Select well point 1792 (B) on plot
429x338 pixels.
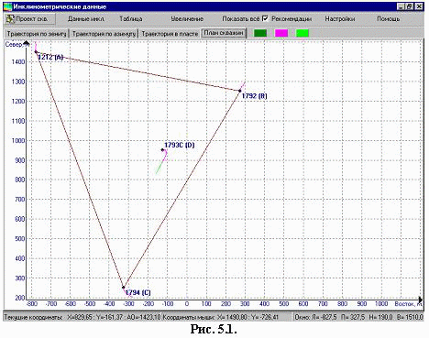pos(240,91)
